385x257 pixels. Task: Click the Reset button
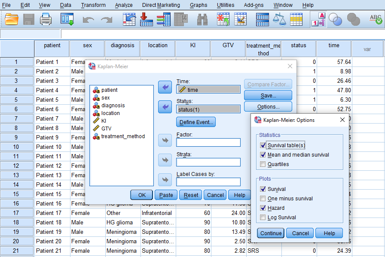coord(190,195)
